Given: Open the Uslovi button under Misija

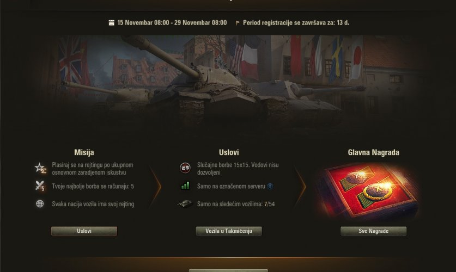Looking at the screenshot, I should (x=84, y=231).
